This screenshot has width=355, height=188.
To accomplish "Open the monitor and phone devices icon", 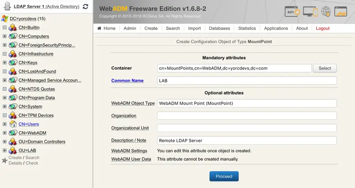I will [310, 12].
